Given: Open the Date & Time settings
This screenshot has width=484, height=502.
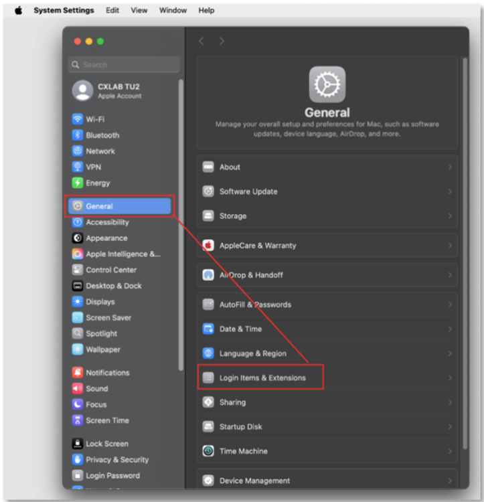Looking at the screenshot, I should [x=240, y=329].
